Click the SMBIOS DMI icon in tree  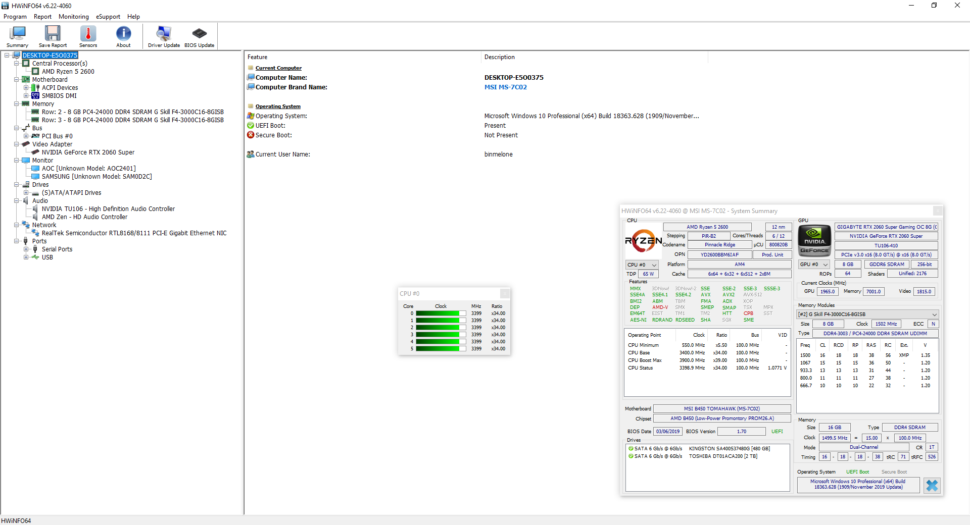[35, 96]
